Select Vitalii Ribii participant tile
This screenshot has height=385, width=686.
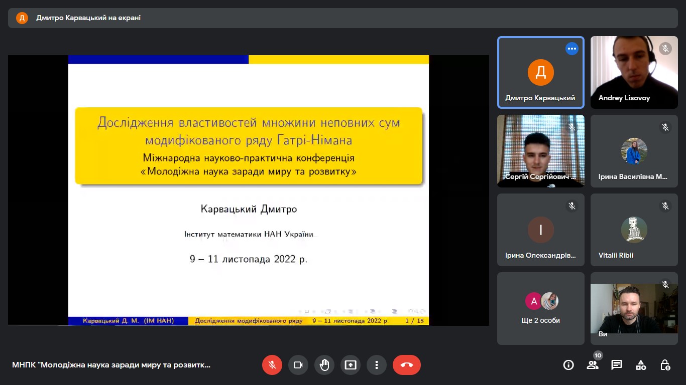pyautogui.click(x=634, y=230)
